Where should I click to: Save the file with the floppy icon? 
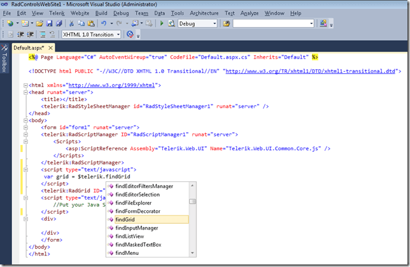tap(49, 24)
